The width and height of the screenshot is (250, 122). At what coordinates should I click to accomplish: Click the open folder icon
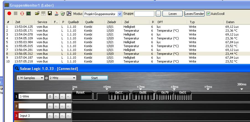click(37, 13)
